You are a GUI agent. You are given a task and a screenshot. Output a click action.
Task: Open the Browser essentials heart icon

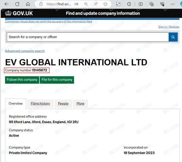162,4
